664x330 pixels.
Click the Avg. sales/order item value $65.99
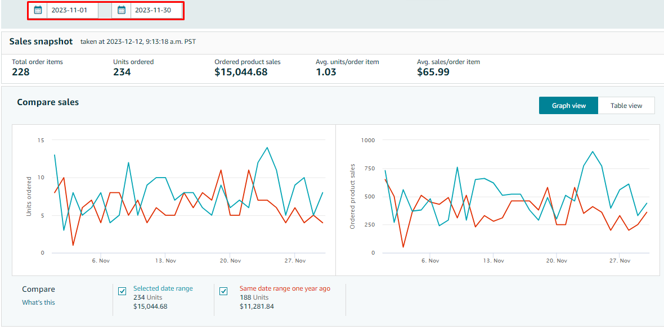point(433,72)
